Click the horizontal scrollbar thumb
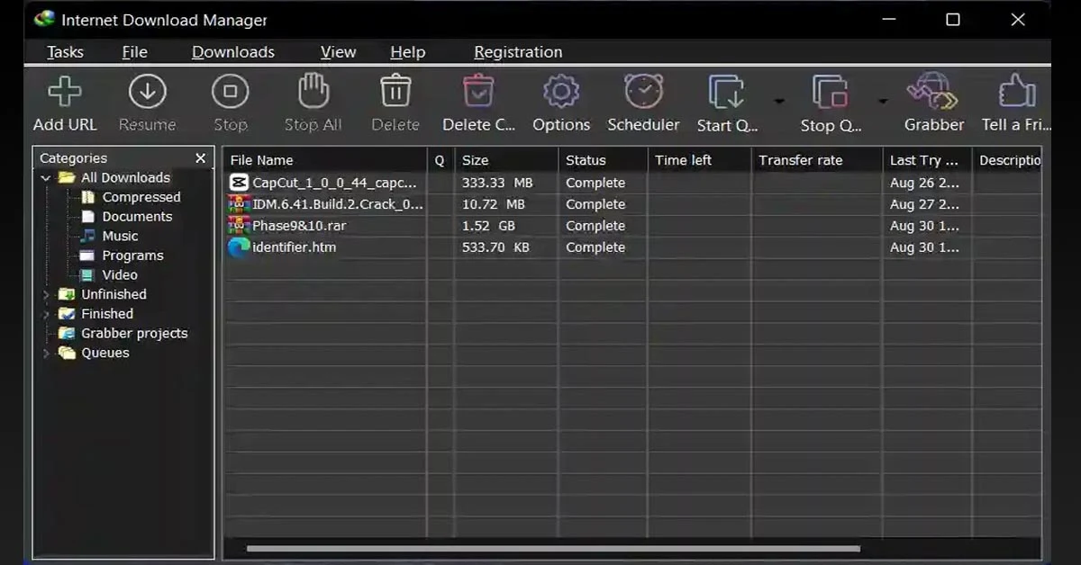Viewport: 1081px width, 565px height. (x=553, y=548)
